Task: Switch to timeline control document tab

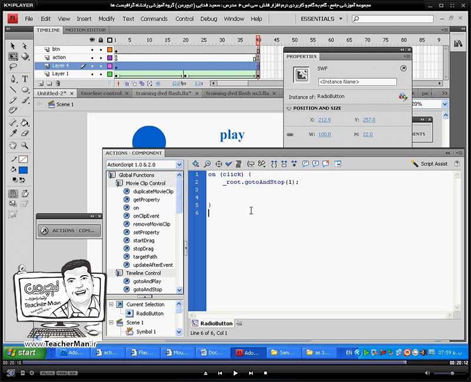Action: [x=101, y=93]
